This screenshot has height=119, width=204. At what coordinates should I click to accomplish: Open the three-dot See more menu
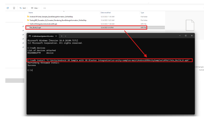(x=45, y=8)
